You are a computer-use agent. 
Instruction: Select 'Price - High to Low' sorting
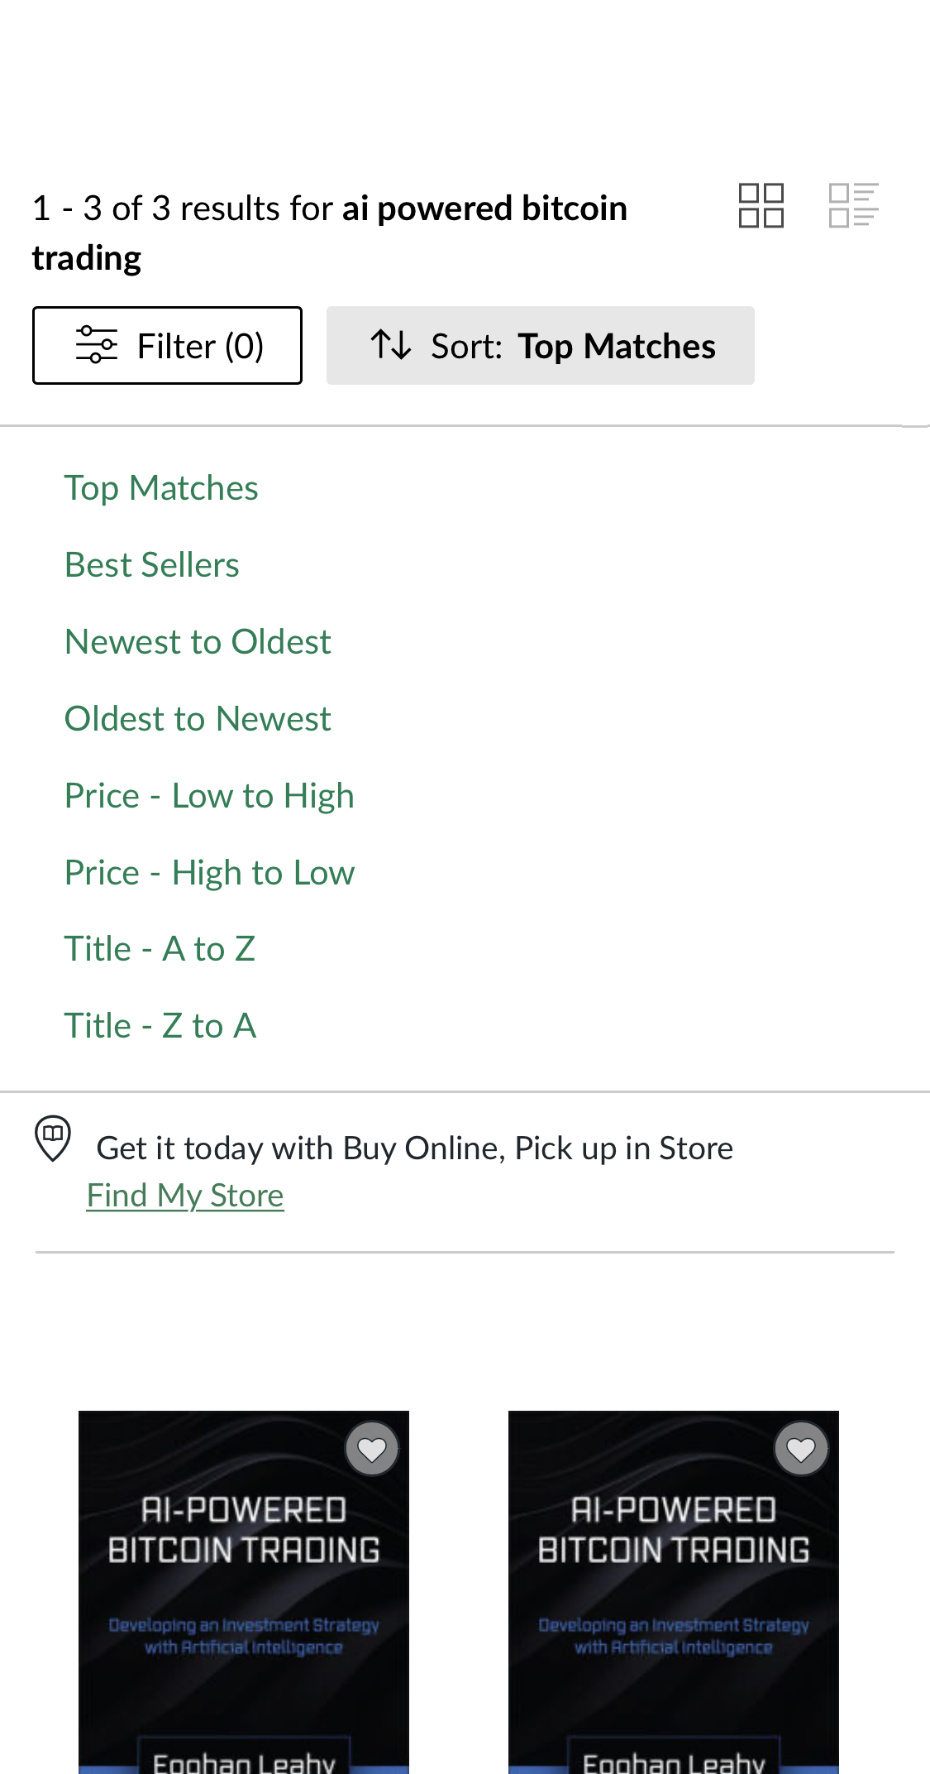pos(209,874)
